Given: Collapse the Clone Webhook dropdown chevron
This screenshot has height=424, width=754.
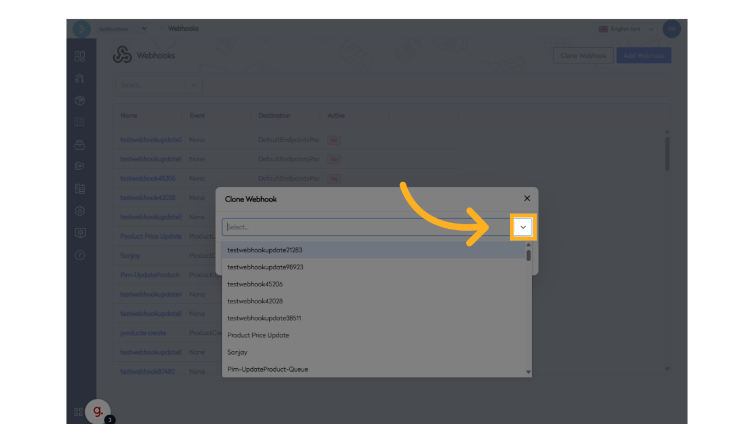Looking at the screenshot, I should [x=523, y=227].
